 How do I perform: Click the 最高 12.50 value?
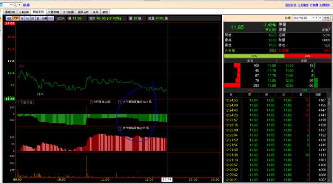272,40
